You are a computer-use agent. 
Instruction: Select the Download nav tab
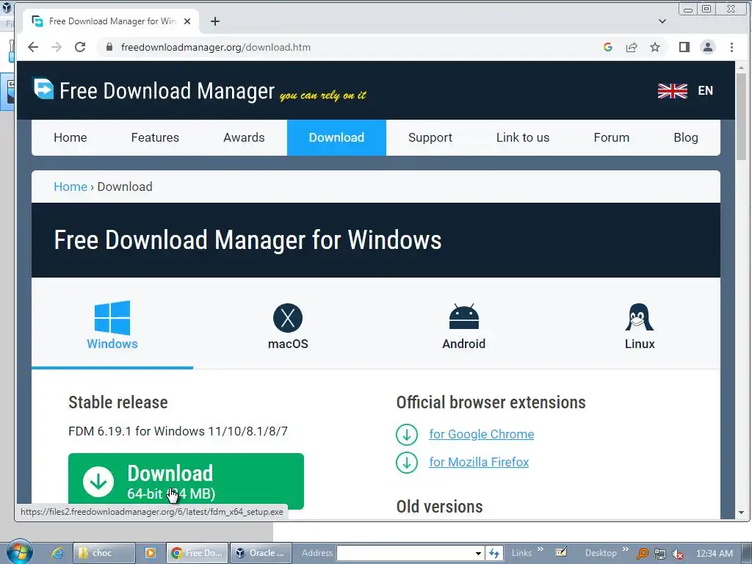click(336, 137)
